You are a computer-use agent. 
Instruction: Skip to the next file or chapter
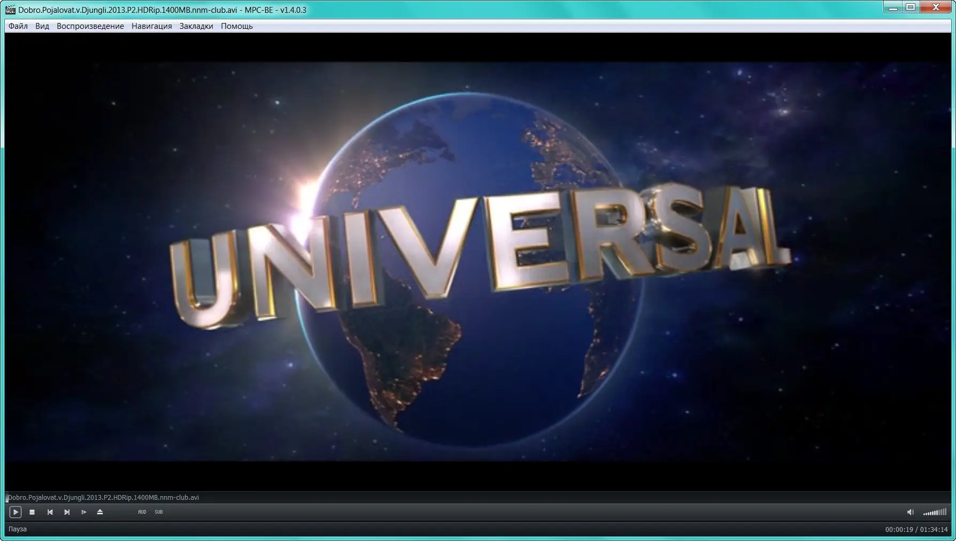[67, 512]
